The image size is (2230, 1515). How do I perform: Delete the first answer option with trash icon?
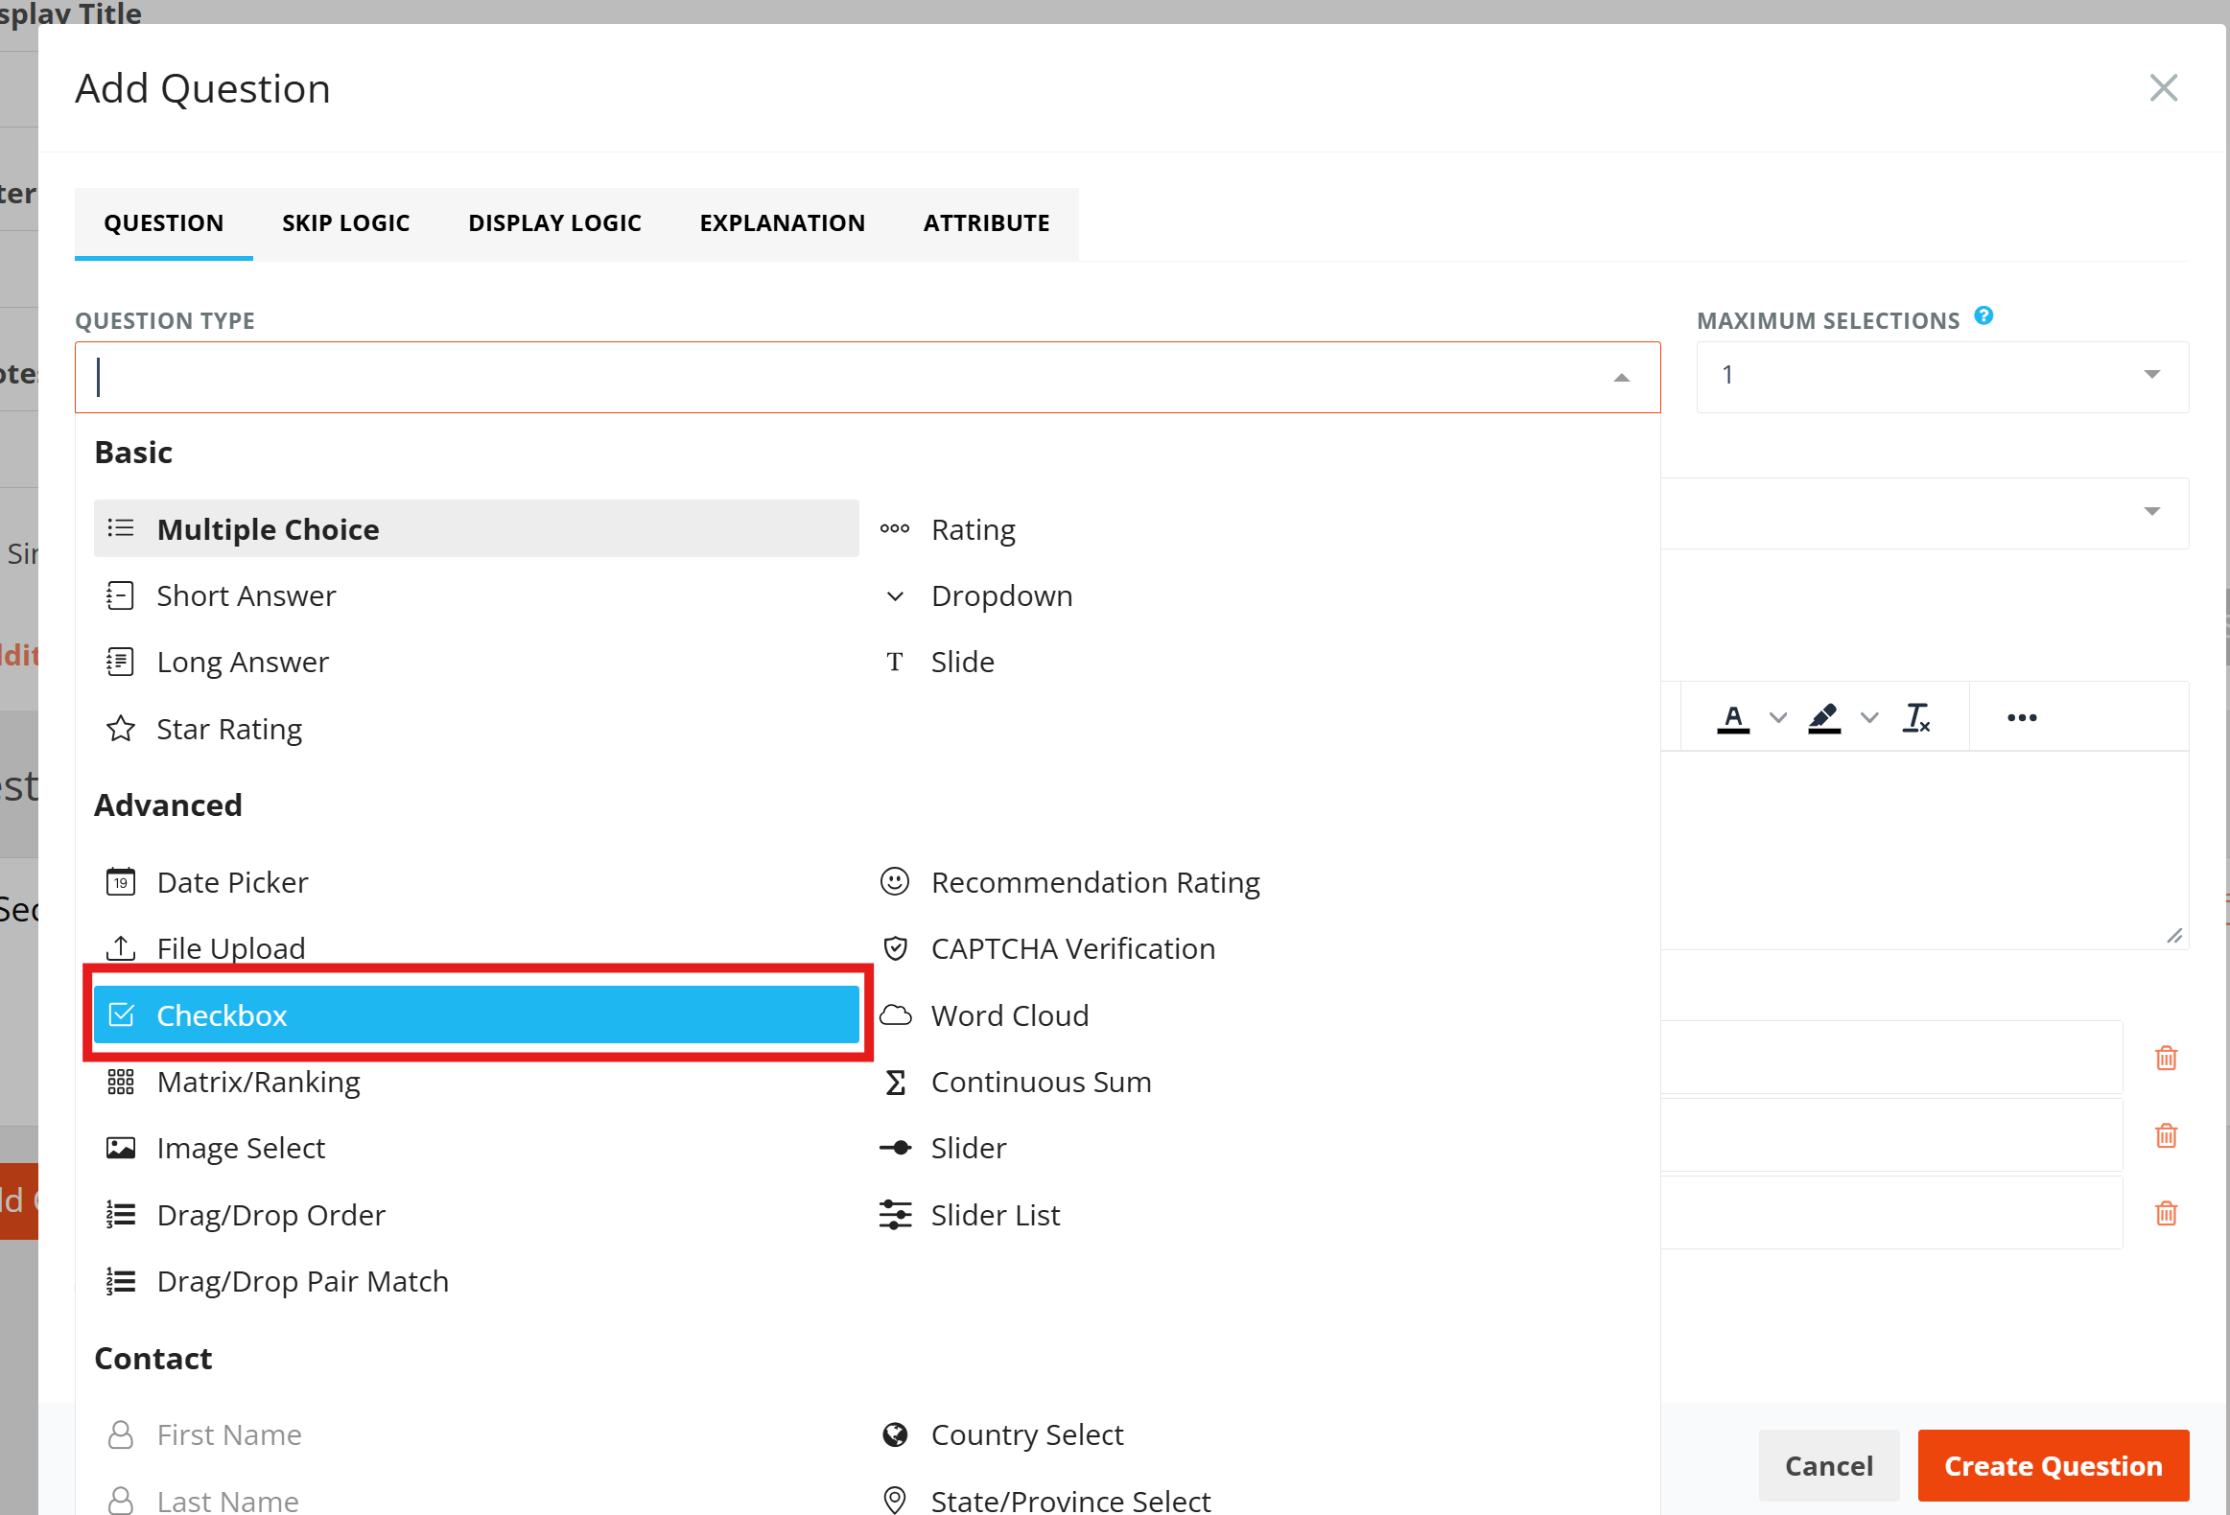click(x=2167, y=1058)
